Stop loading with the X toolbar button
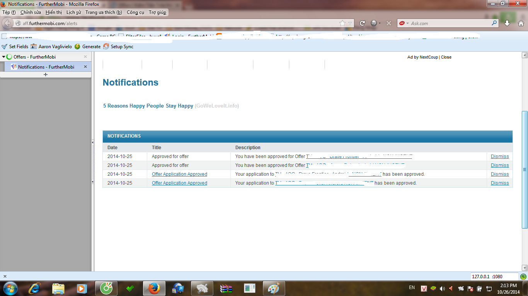This screenshot has height=296, width=528. click(x=389, y=23)
